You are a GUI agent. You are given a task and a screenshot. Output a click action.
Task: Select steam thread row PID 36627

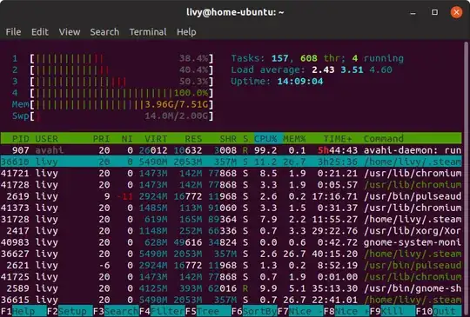tap(231, 254)
